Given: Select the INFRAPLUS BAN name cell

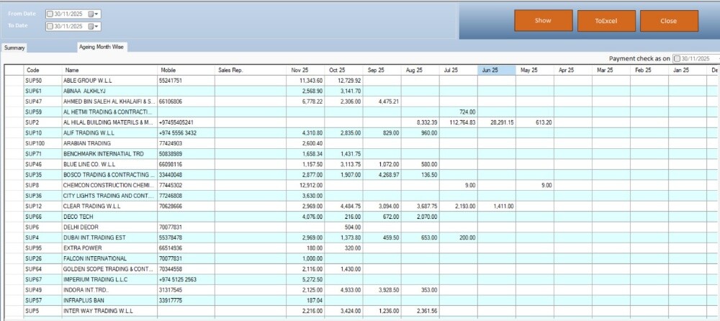Looking at the screenshot, I should pyautogui.click(x=109, y=301).
